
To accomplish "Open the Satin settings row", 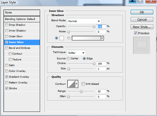I will [22, 65].
